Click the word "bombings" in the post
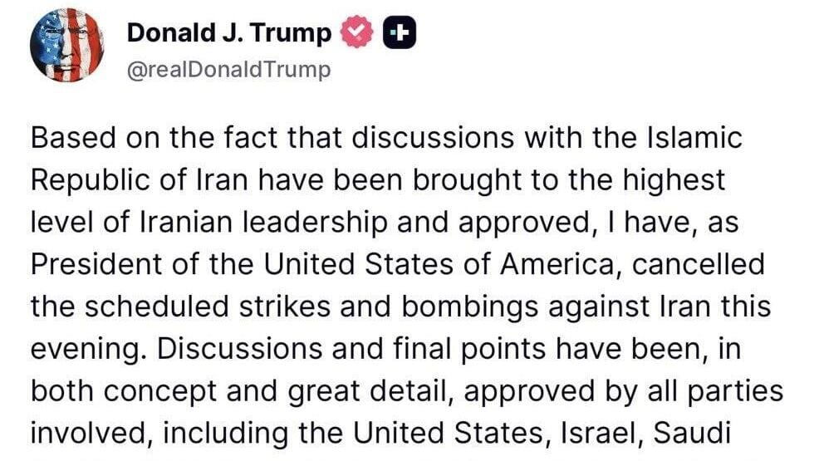 [x=470, y=307]
